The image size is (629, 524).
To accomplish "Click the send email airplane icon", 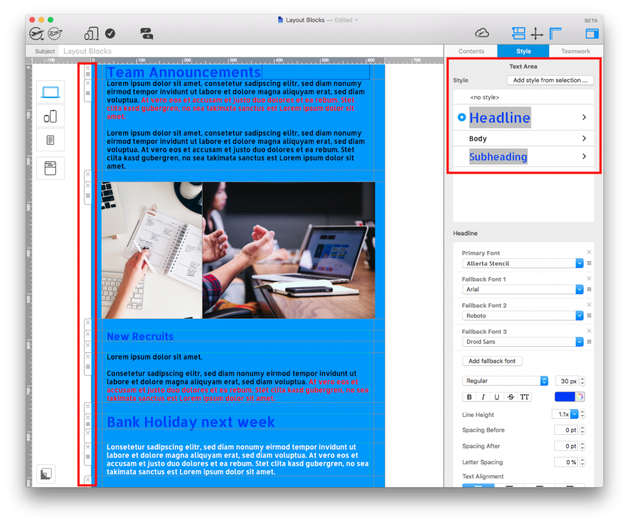I will pyautogui.click(x=36, y=34).
